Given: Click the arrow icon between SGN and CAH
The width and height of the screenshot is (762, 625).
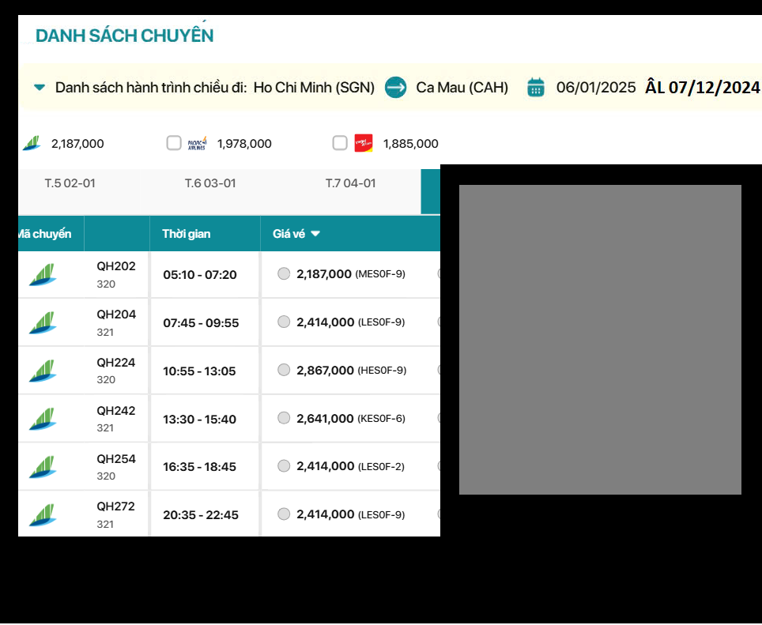Looking at the screenshot, I should pos(395,87).
